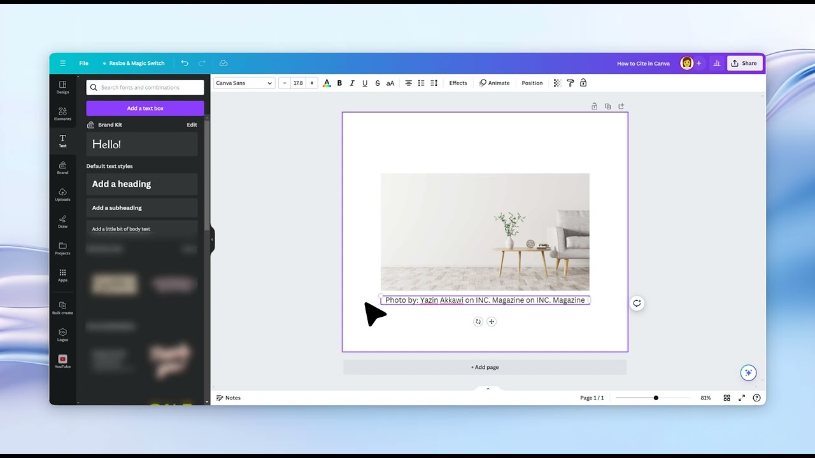Screen dimensions: 815x458
Task: Duplicate the page above the canvas
Action: (x=607, y=106)
